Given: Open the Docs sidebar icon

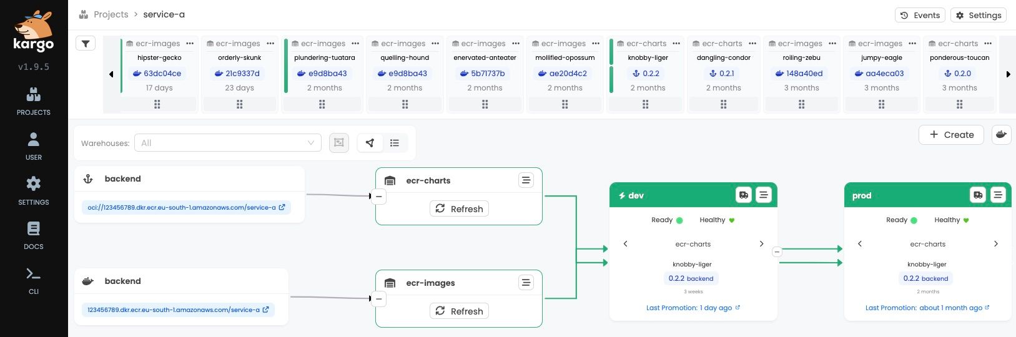Looking at the screenshot, I should [x=34, y=235].
